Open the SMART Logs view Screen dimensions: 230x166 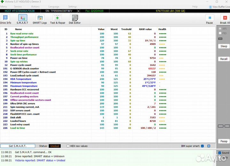(40, 20)
